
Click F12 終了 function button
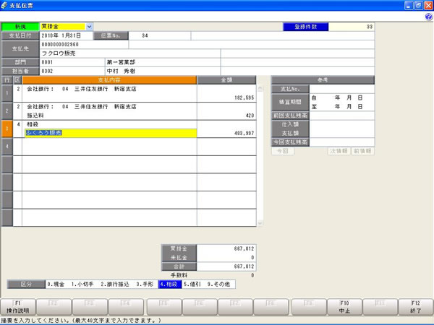[415, 307]
